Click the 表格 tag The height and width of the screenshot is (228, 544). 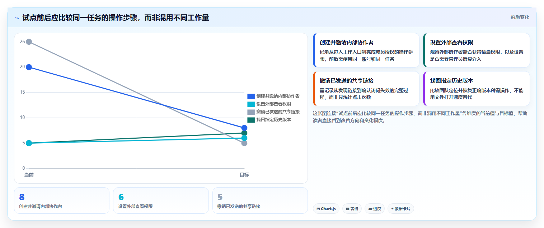coord(352,209)
